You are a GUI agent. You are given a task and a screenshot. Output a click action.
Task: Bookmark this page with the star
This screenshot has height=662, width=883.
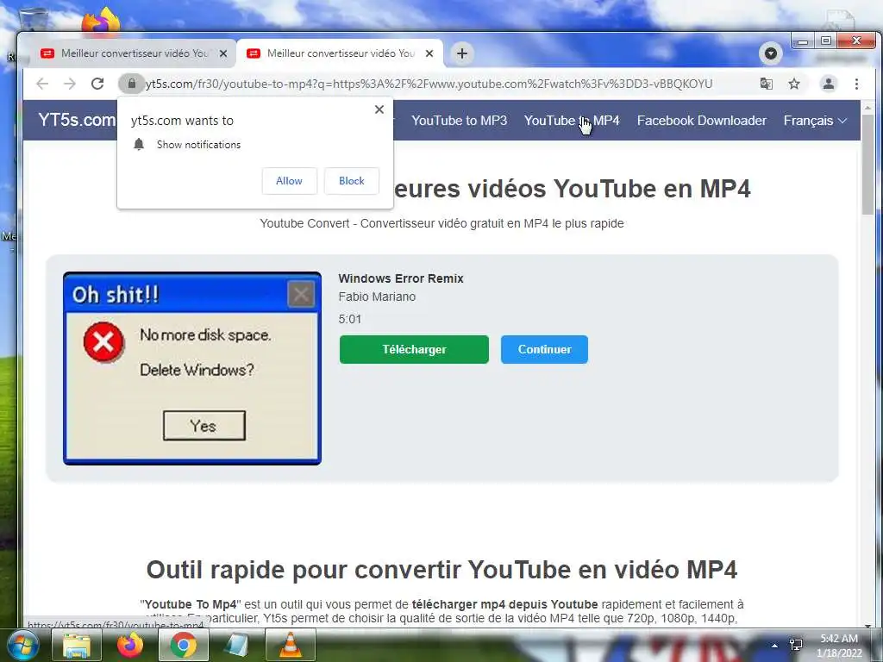pos(794,84)
